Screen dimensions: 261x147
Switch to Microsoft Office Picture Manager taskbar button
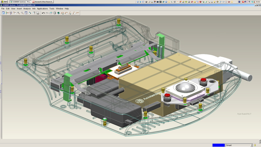coord(43,2)
